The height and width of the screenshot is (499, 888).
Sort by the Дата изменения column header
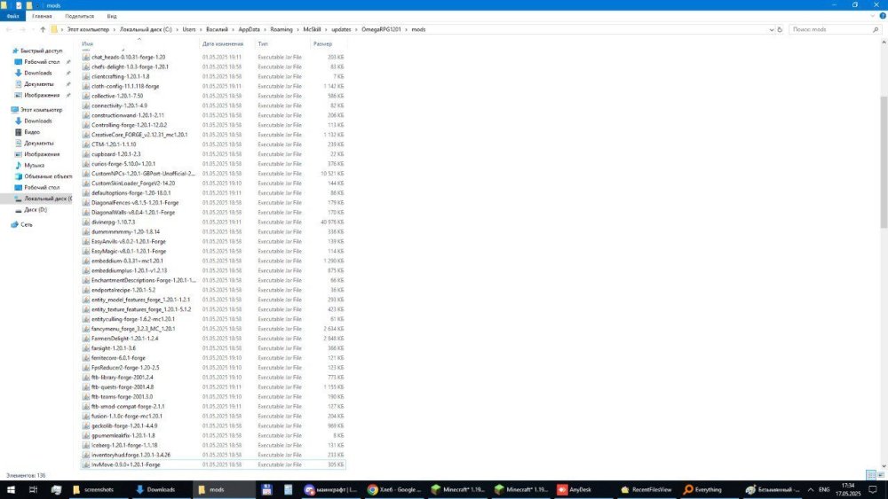(223, 43)
